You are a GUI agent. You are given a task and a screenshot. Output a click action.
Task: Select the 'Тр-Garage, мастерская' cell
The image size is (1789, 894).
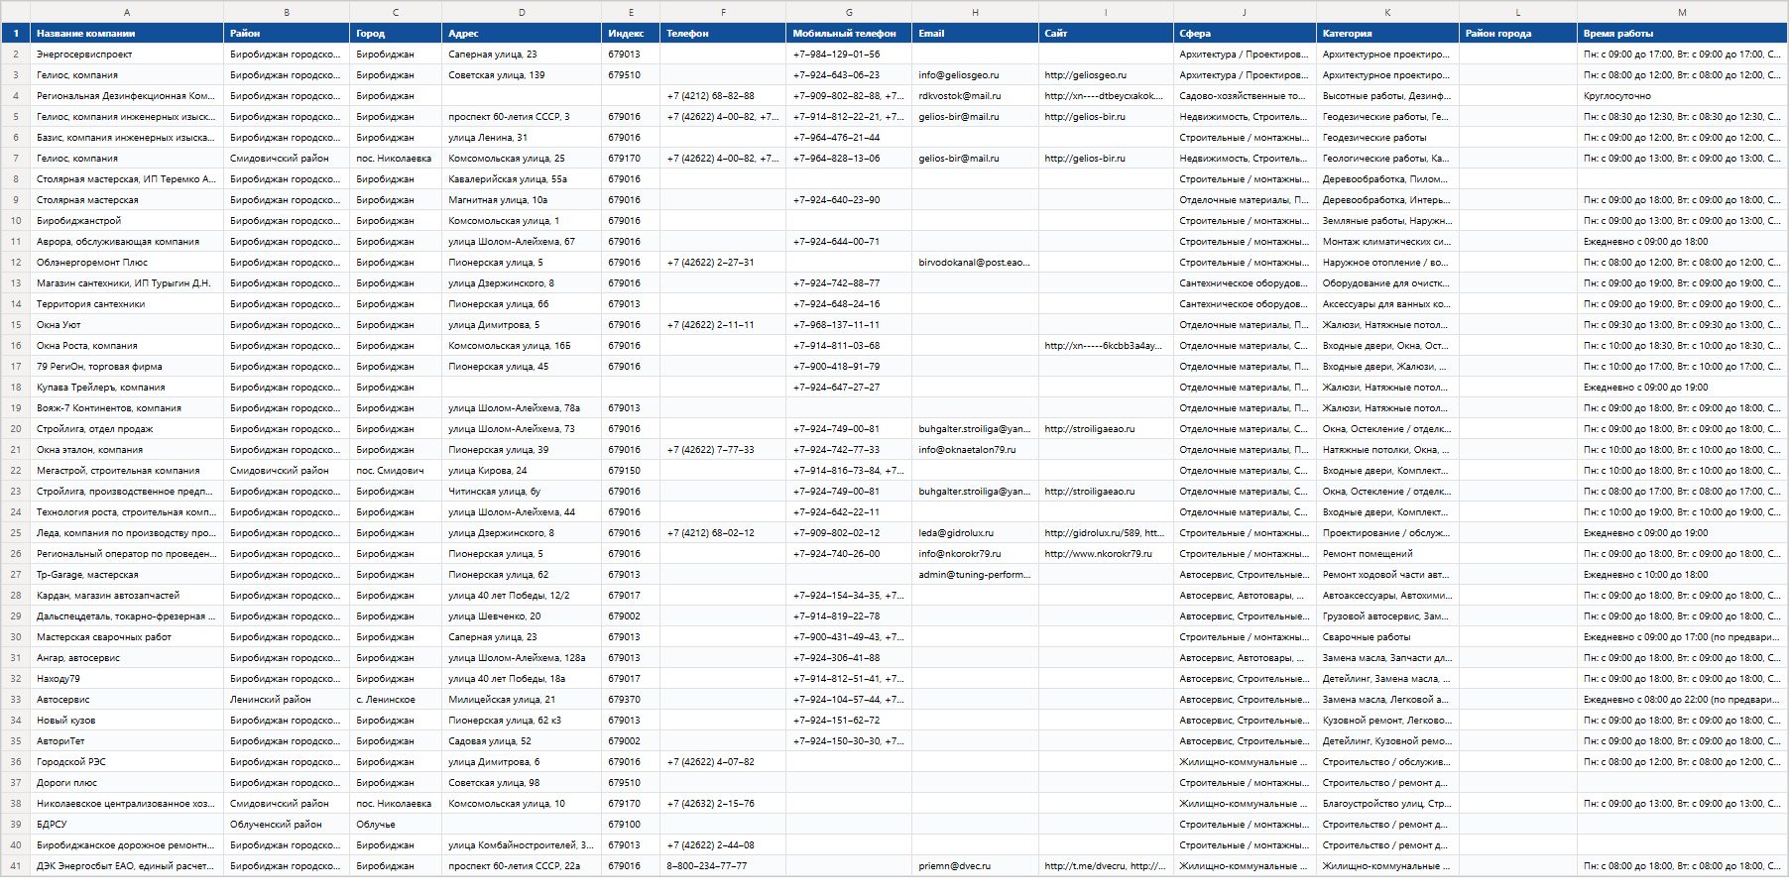coord(127,575)
